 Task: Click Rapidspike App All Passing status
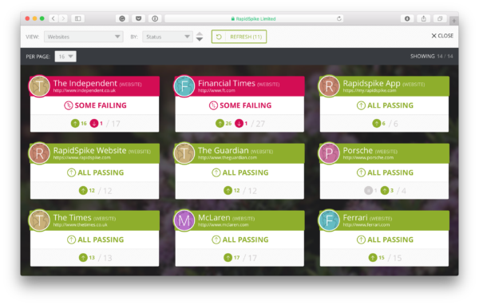385,105
